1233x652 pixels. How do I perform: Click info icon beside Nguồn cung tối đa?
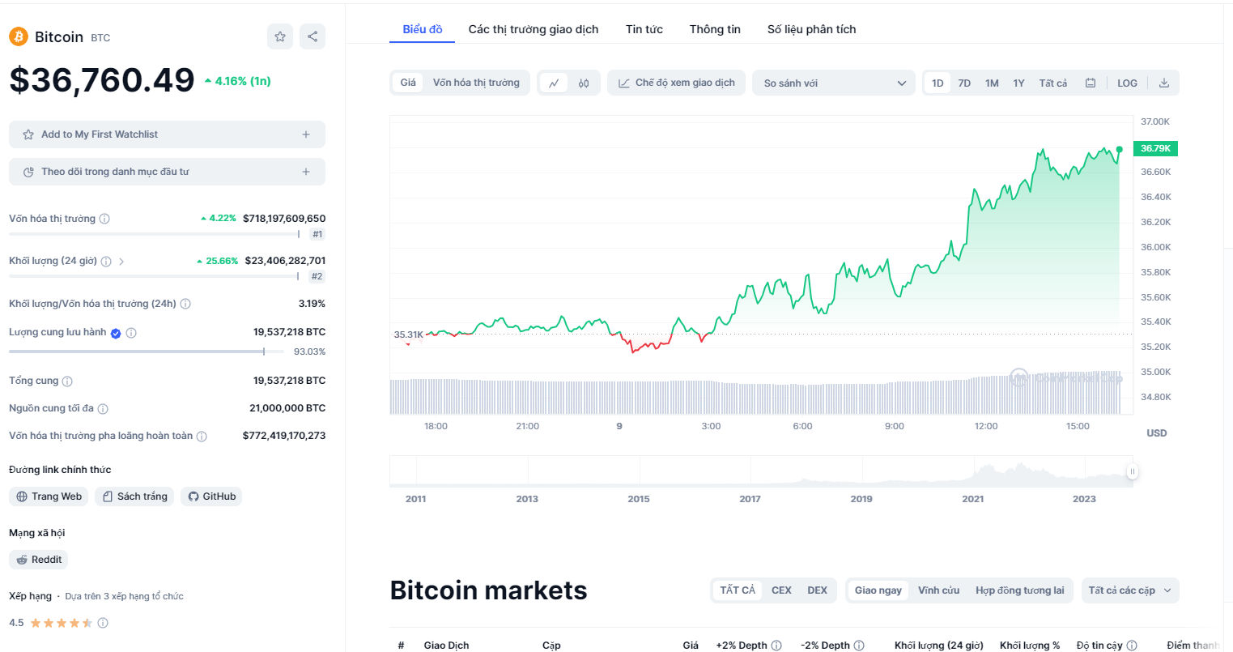tap(103, 408)
